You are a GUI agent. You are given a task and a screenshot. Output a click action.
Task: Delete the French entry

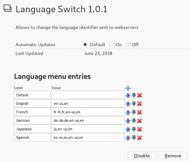139,112
